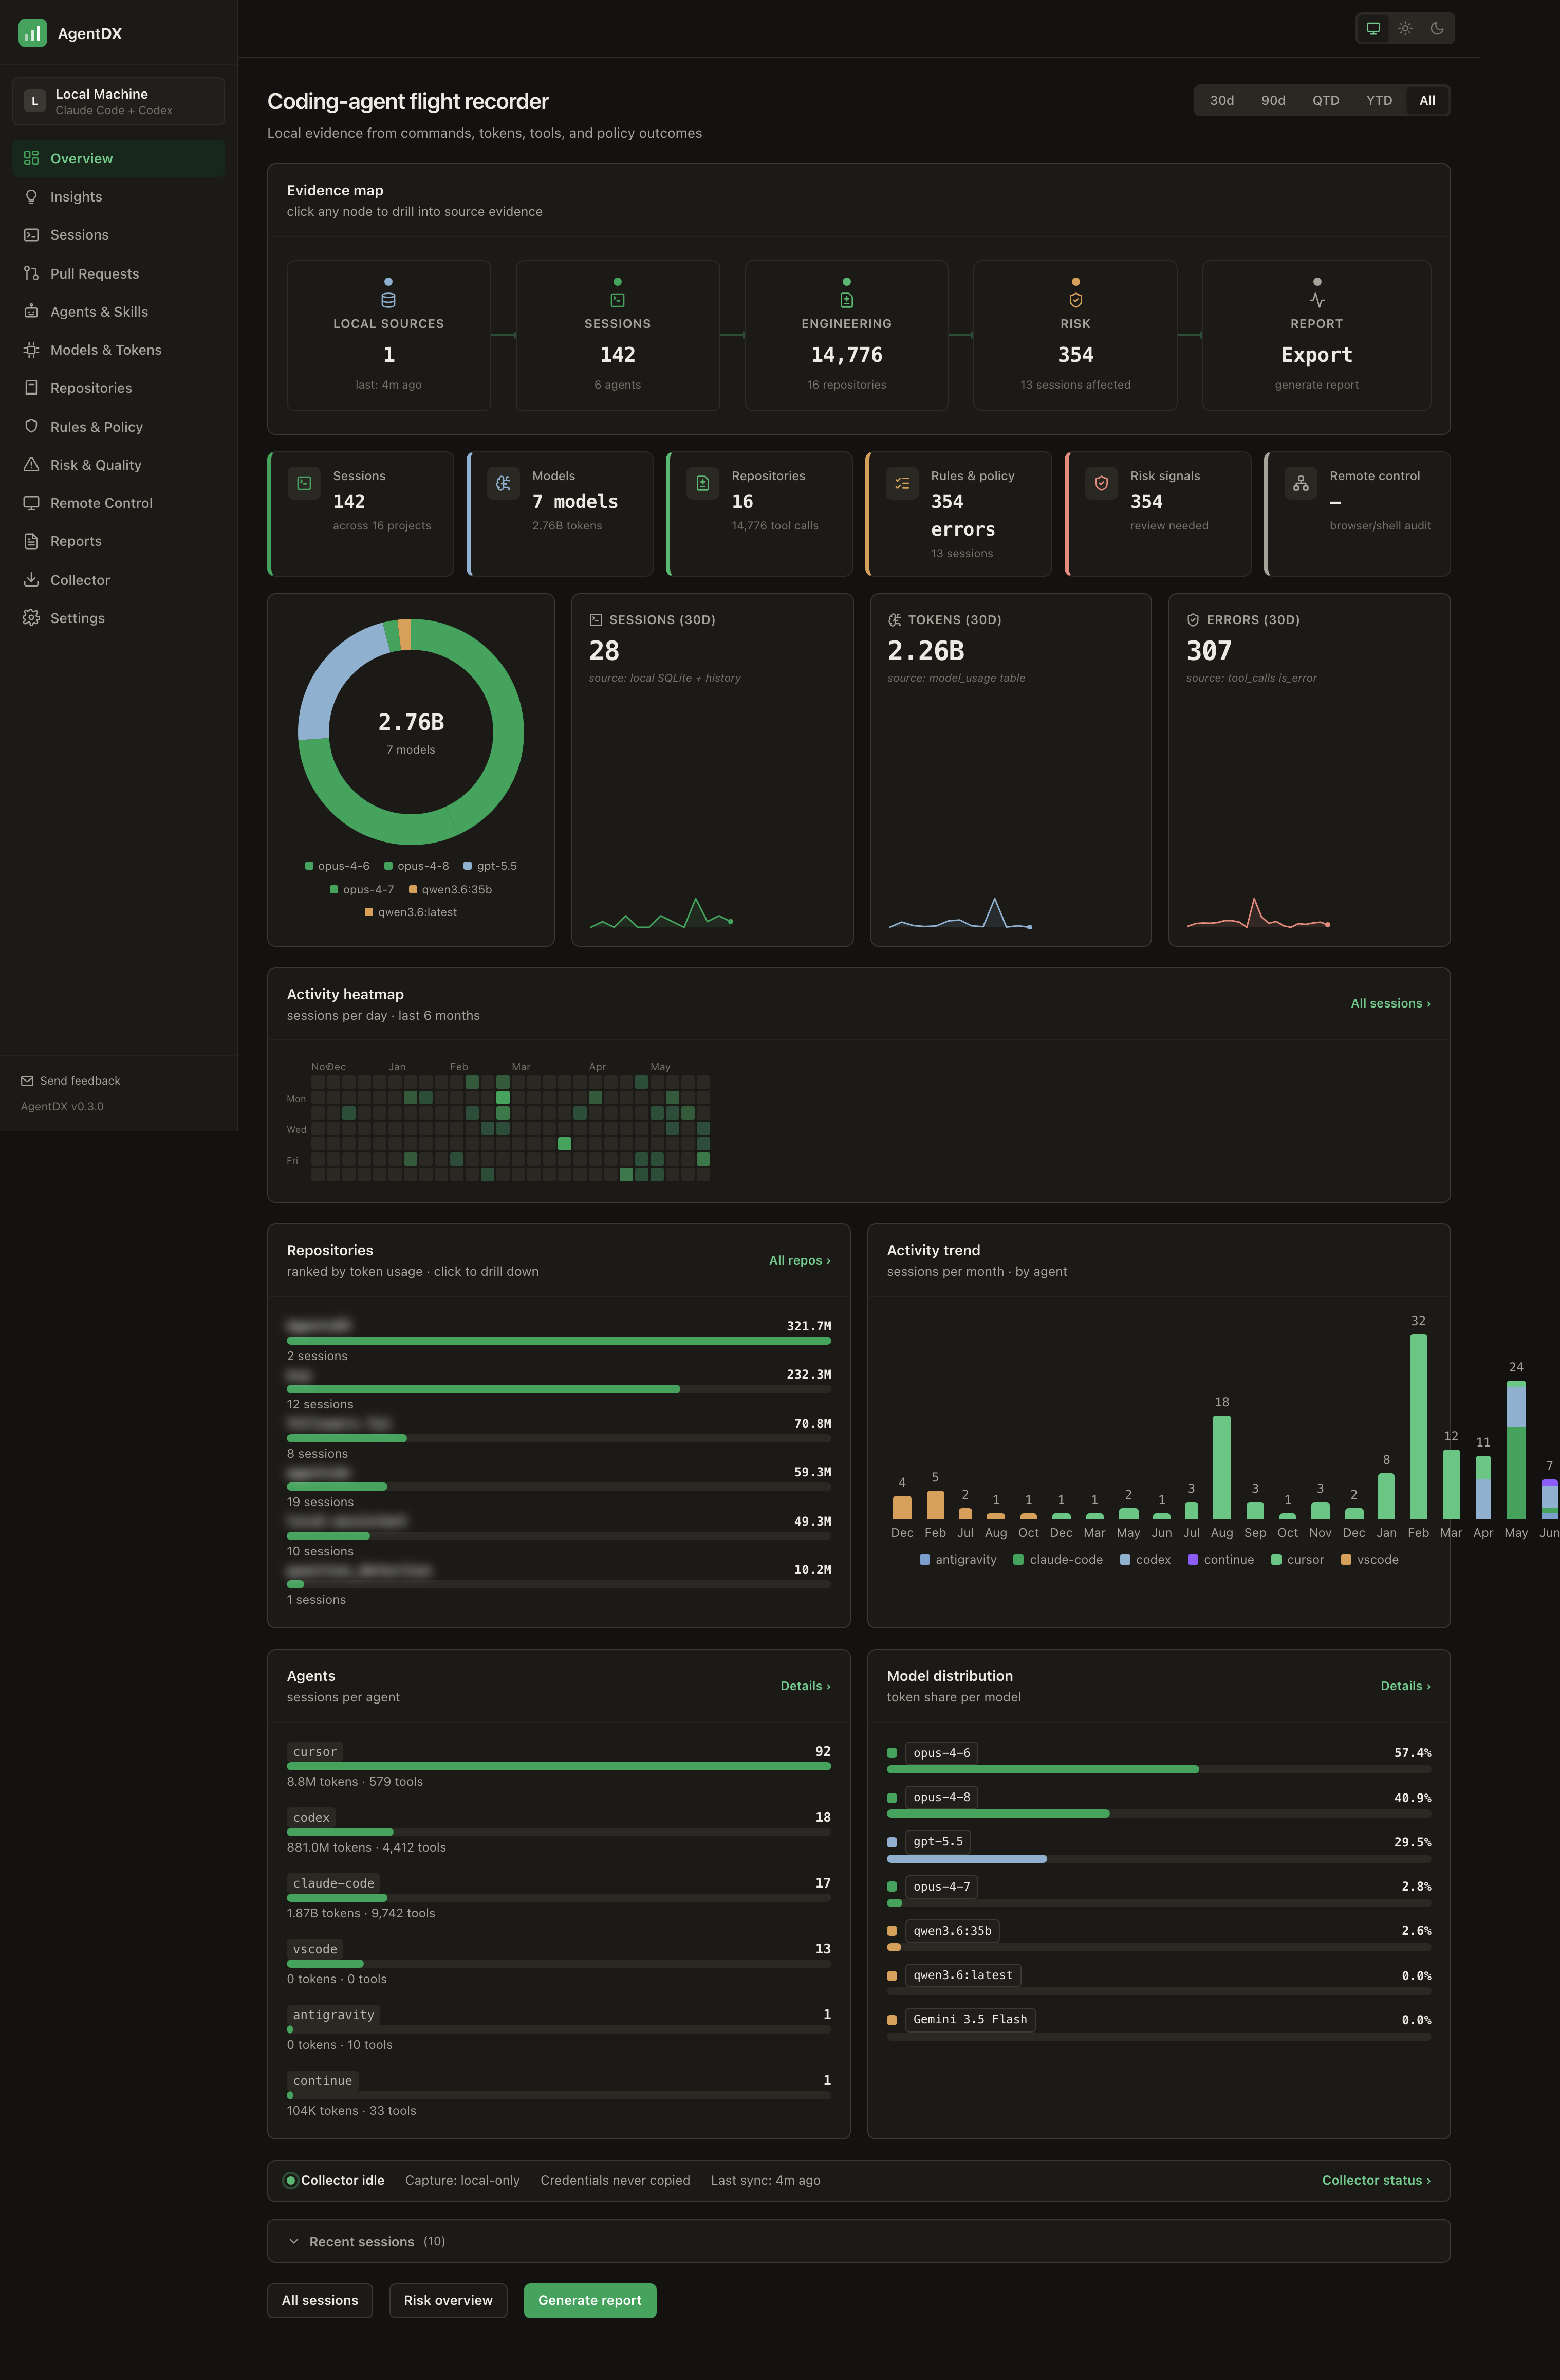
Task: Select the YTD time range
Action: click(1379, 100)
